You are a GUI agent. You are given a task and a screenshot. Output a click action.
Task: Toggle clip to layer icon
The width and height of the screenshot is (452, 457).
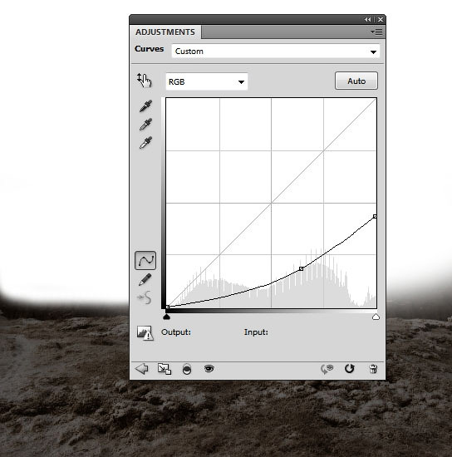pyautogui.click(x=187, y=369)
